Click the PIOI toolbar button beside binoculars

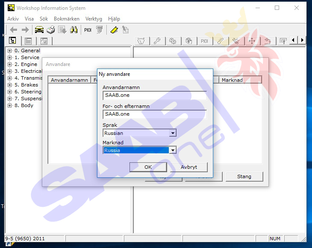88,30
